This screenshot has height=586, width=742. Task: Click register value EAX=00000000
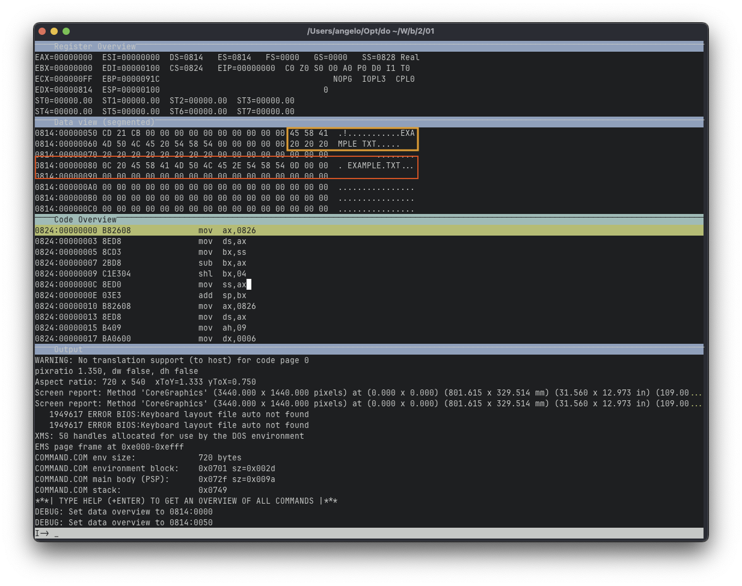coord(64,57)
